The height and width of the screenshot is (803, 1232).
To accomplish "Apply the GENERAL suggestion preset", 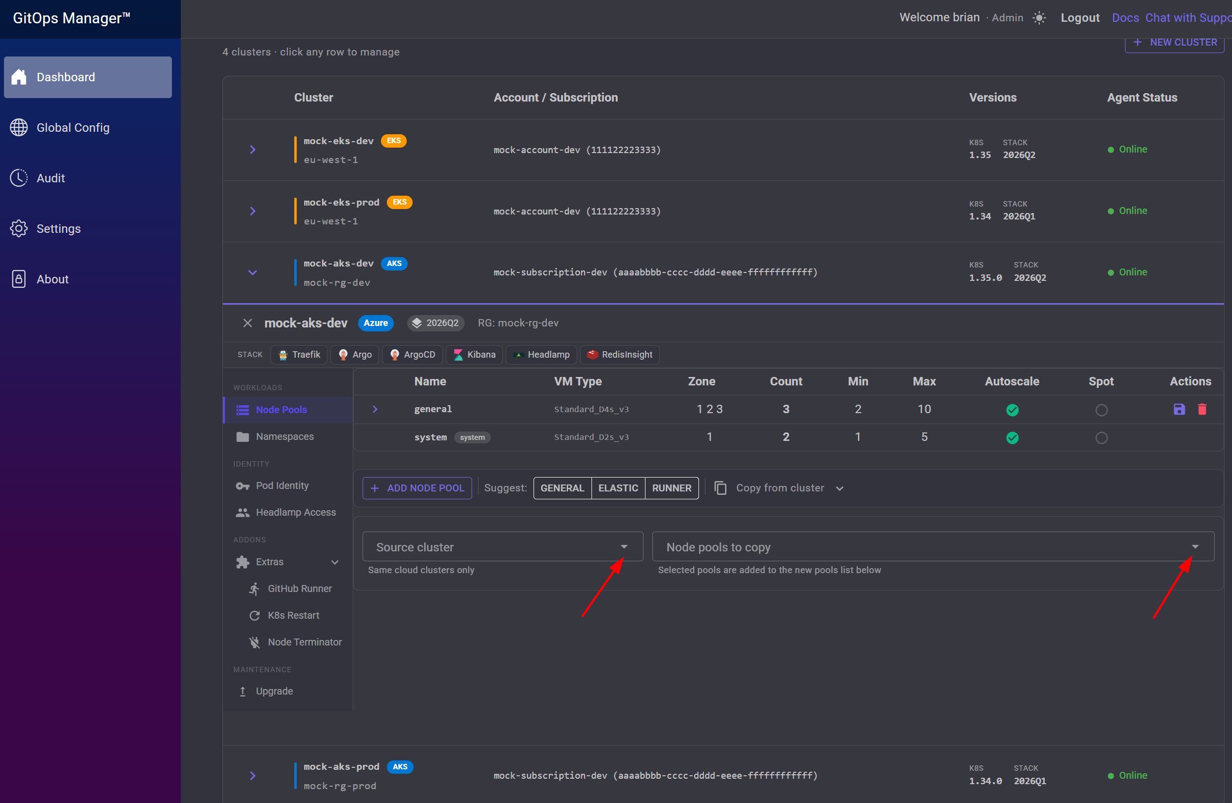I will coord(562,488).
